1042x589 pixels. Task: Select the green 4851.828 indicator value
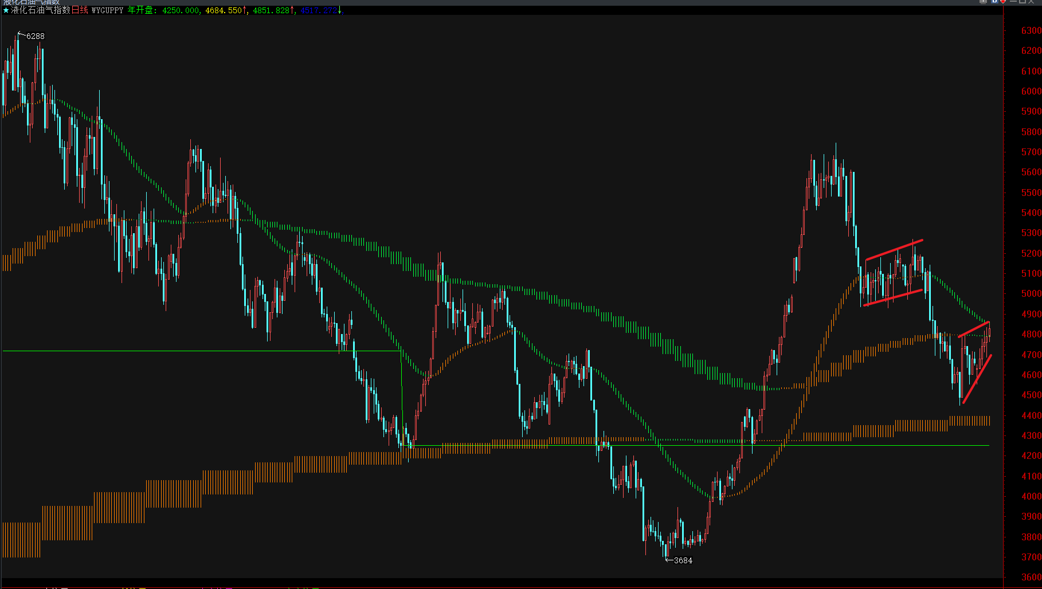pos(271,10)
